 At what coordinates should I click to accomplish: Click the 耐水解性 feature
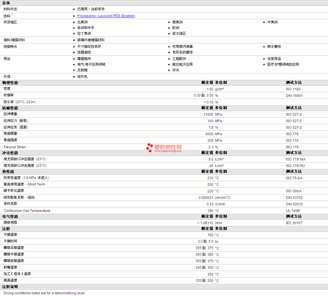[274, 47]
